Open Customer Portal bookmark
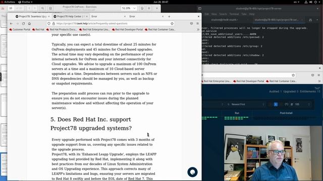Image resolution: width=323 pixels, height=181 pixels. pos(20,30)
